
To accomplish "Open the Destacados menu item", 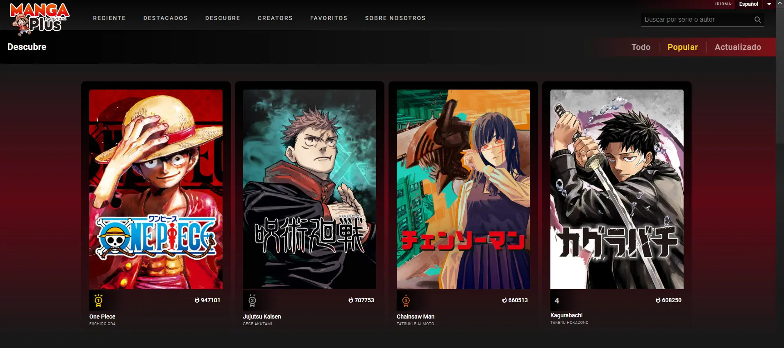I will [166, 18].
